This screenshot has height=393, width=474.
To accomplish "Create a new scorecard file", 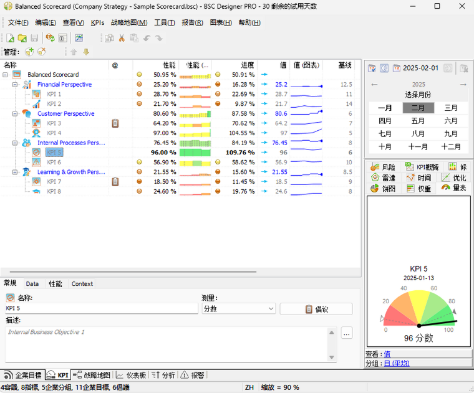I will [x=10, y=38].
